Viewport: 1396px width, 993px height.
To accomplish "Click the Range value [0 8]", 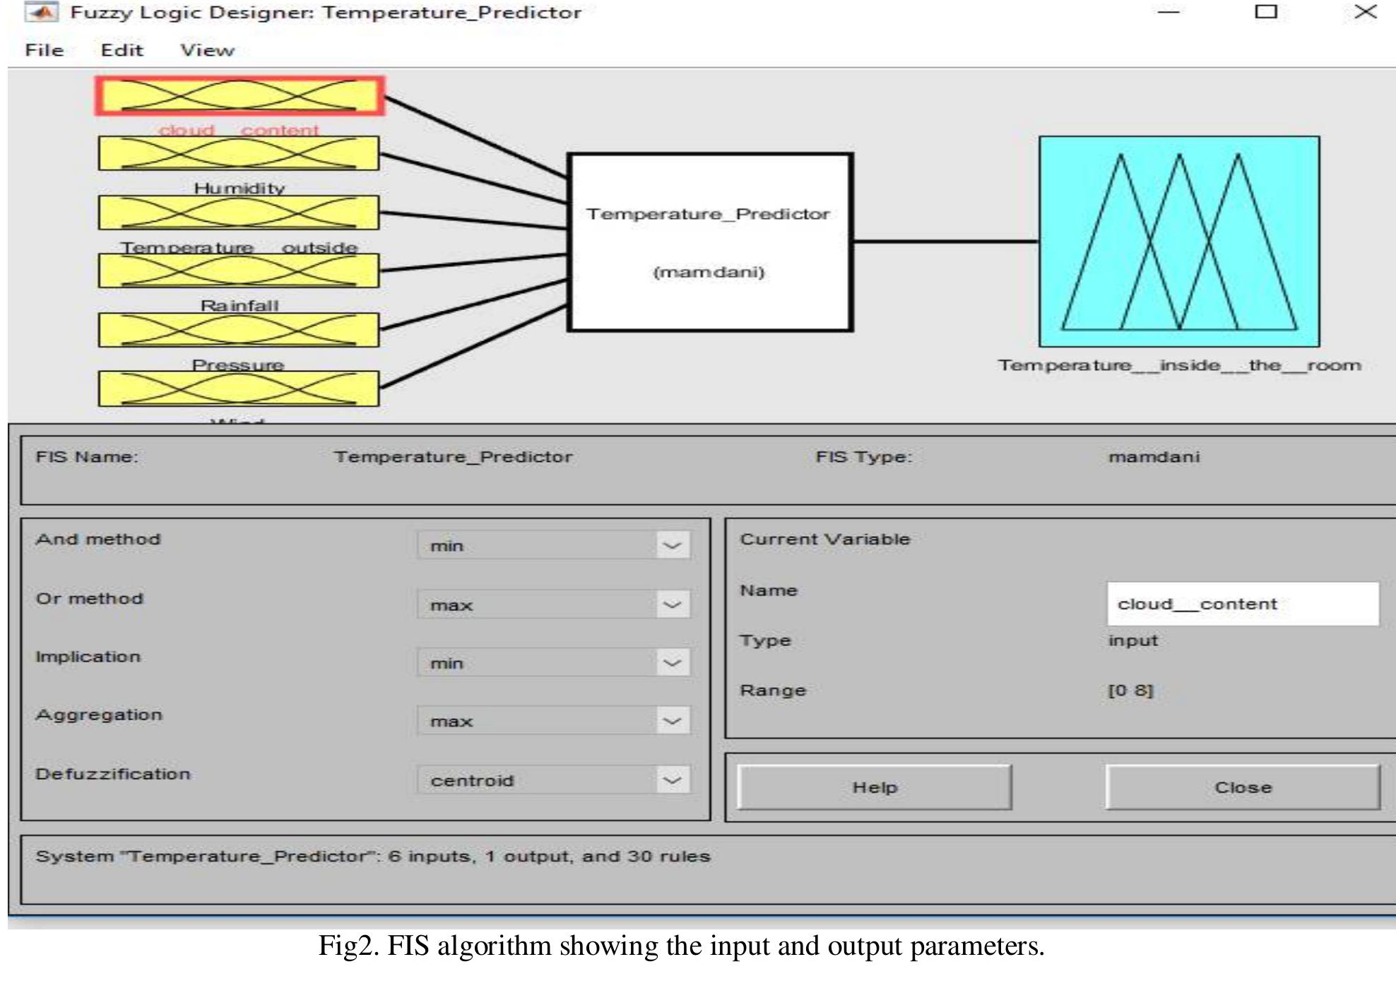I will pos(1130,690).
